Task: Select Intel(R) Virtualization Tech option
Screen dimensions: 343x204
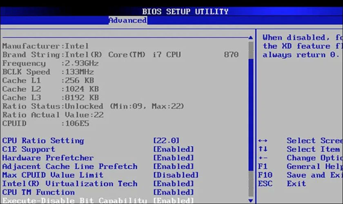Action: pos(70,184)
